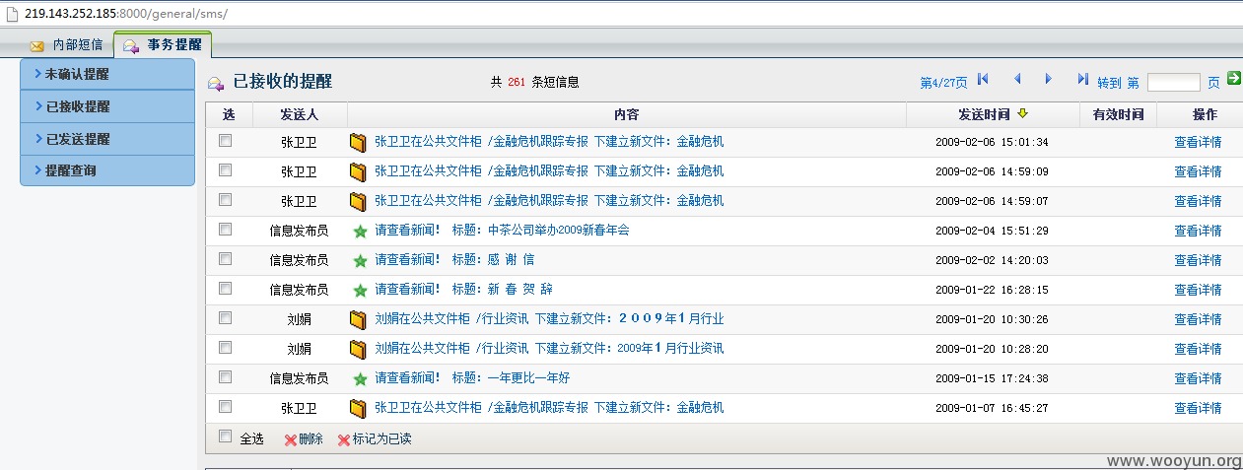Click green star icon for 新春贺辞 row
This screenshot has width=1243, height=470.
[x=360, y=291]
